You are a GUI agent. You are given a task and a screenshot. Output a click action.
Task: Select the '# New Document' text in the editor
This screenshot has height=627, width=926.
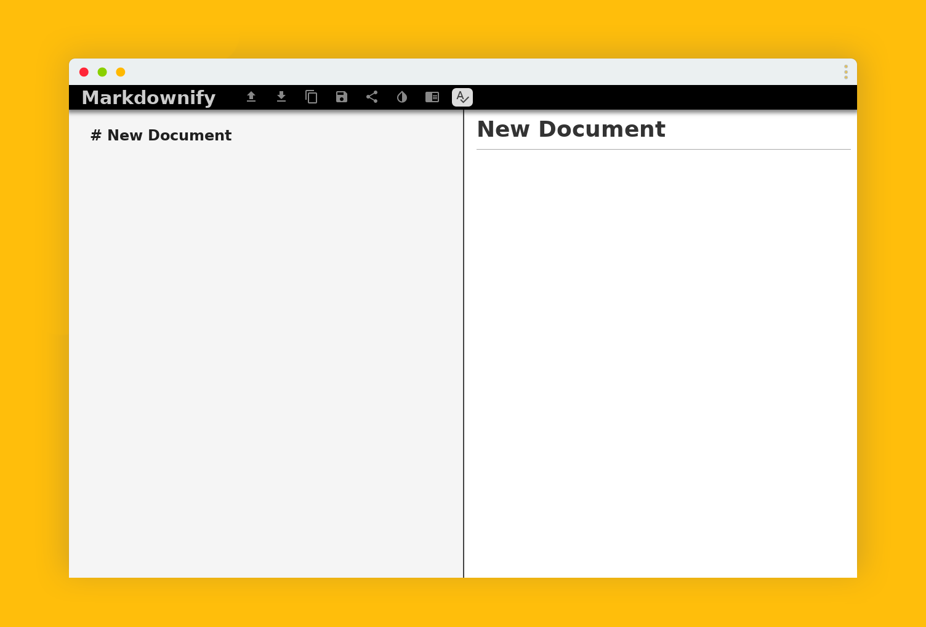[x=161, y=135]
